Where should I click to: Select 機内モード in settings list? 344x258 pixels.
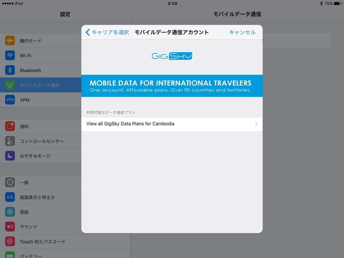[41, 41]
